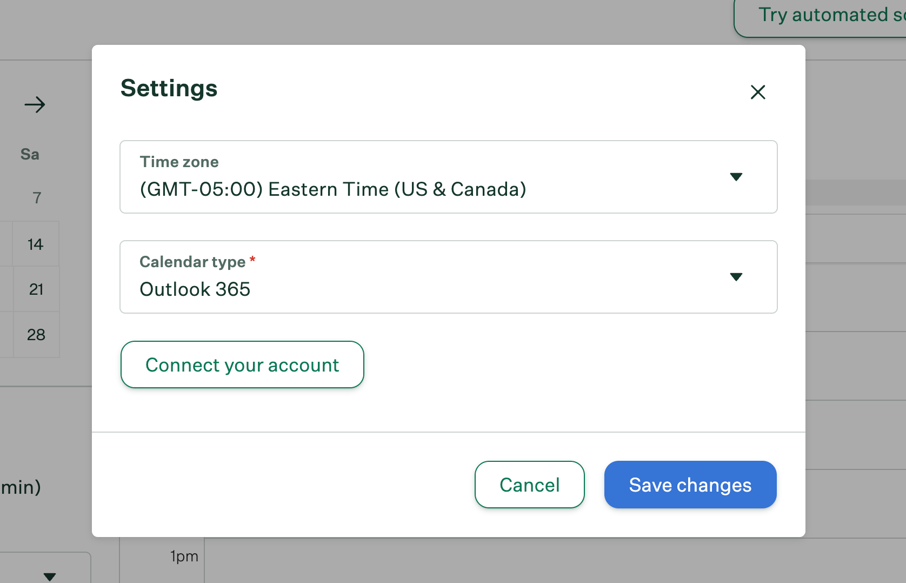This screenshot has width=906, height=583.
Task: Select date 21 in the mini calendar
Action: 36,289
